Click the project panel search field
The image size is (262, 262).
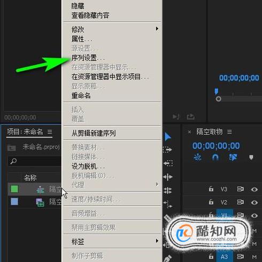pyautogui.click(x=35, y=161)
